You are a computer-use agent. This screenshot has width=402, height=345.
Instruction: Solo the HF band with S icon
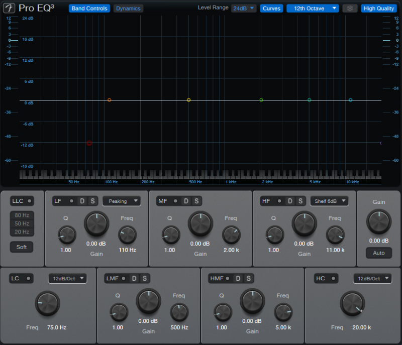300,201
